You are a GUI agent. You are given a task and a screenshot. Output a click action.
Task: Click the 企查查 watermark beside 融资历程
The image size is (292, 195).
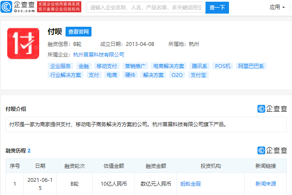click(272, 150)
